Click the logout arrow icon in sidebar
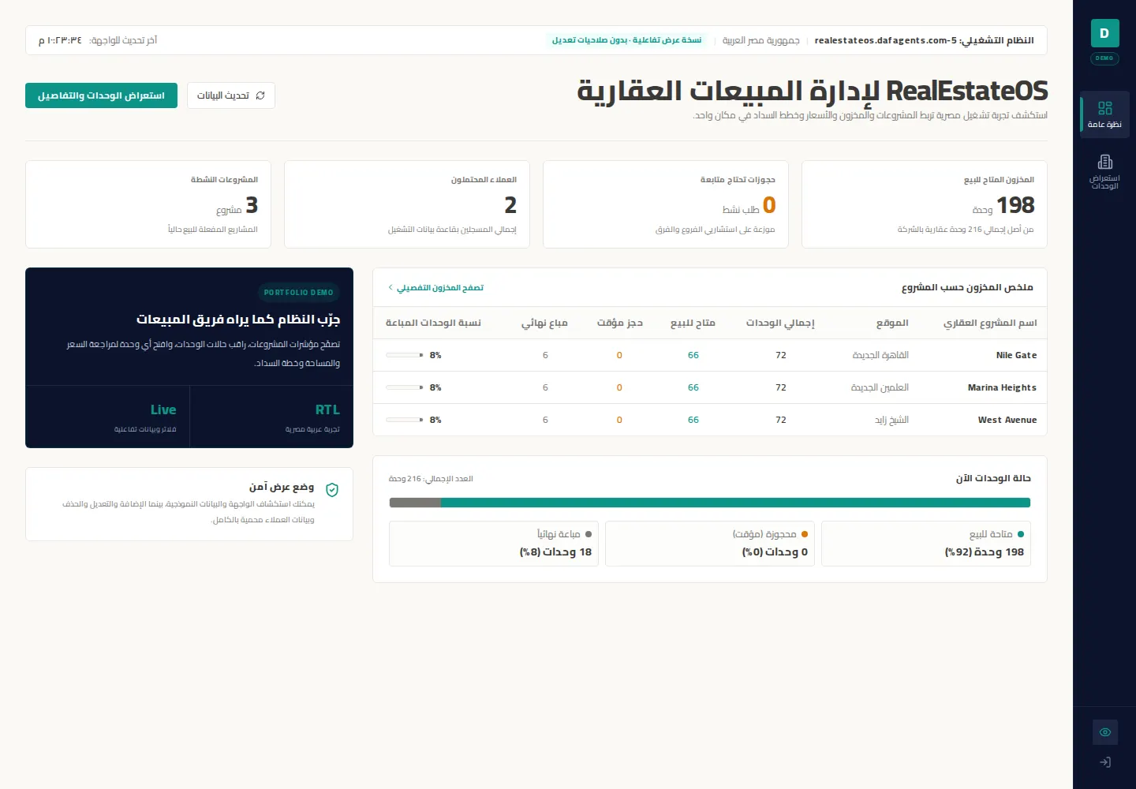Image resolution: width=1136 pixels, height=789 pixels. 1105,762
